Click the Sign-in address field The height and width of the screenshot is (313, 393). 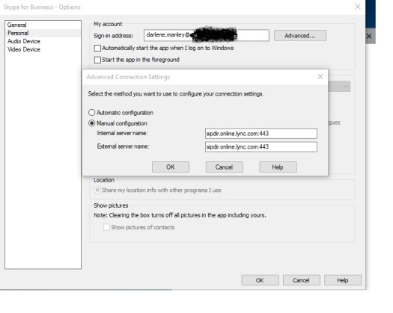207,35
